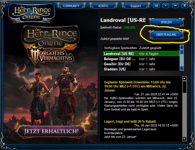This screenshot has height=150, width=195.
Task: Open the COMMUNITY menu
Action: click(x=71, y=6)
